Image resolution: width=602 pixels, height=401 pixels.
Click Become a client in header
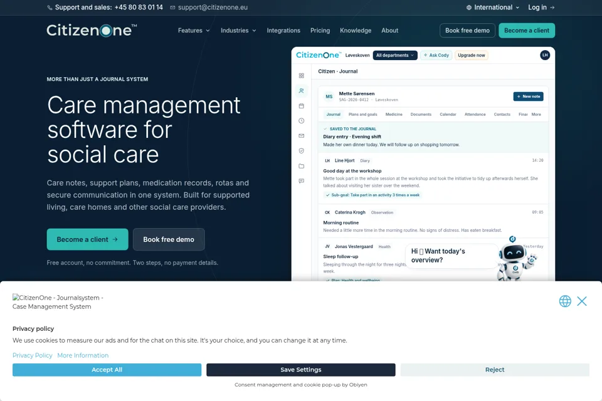pyautogui.click(x=526, y=30)
